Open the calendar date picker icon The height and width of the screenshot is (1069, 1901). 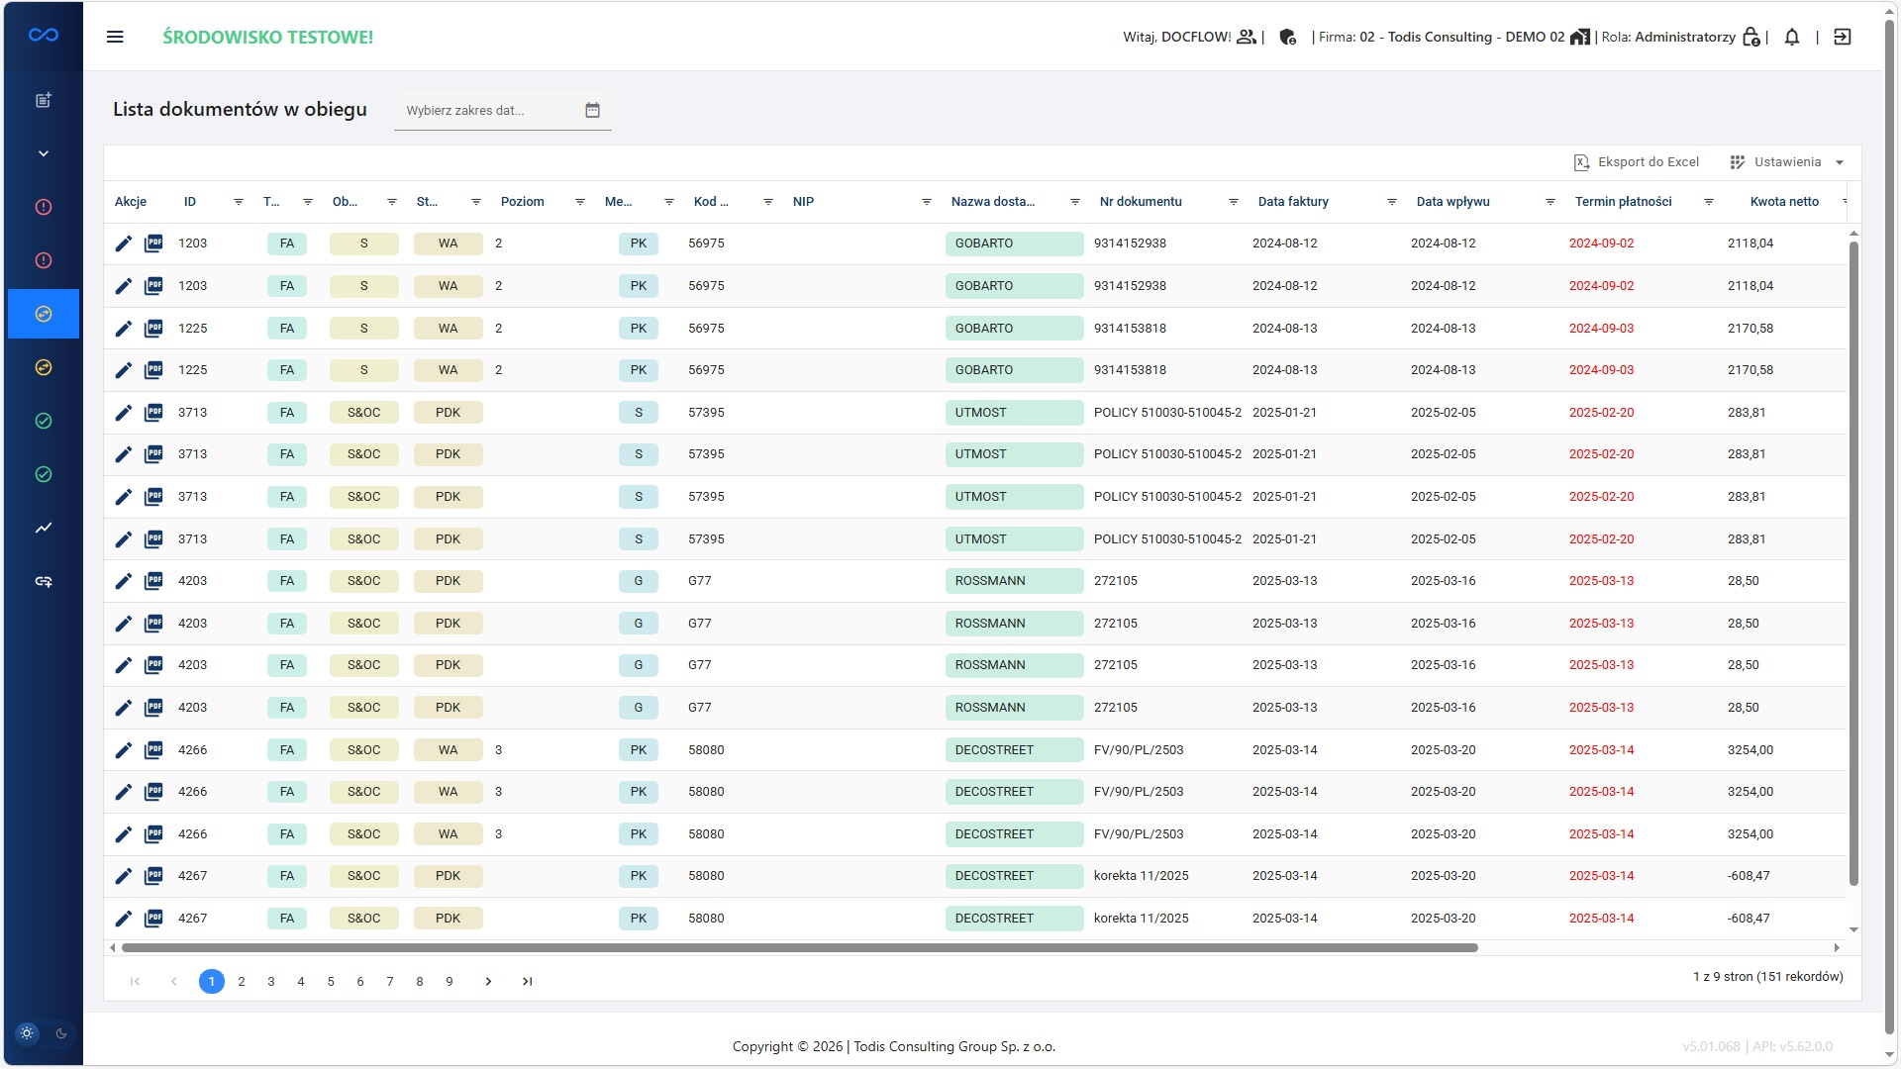[x=592, y=110]
